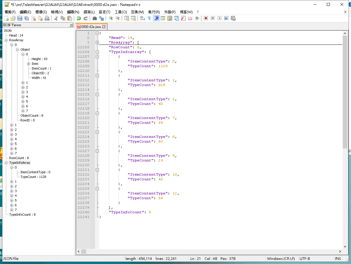Create a new document with the New icon
Viewport: 351px width, 264px height.
(x=6, y=18)
